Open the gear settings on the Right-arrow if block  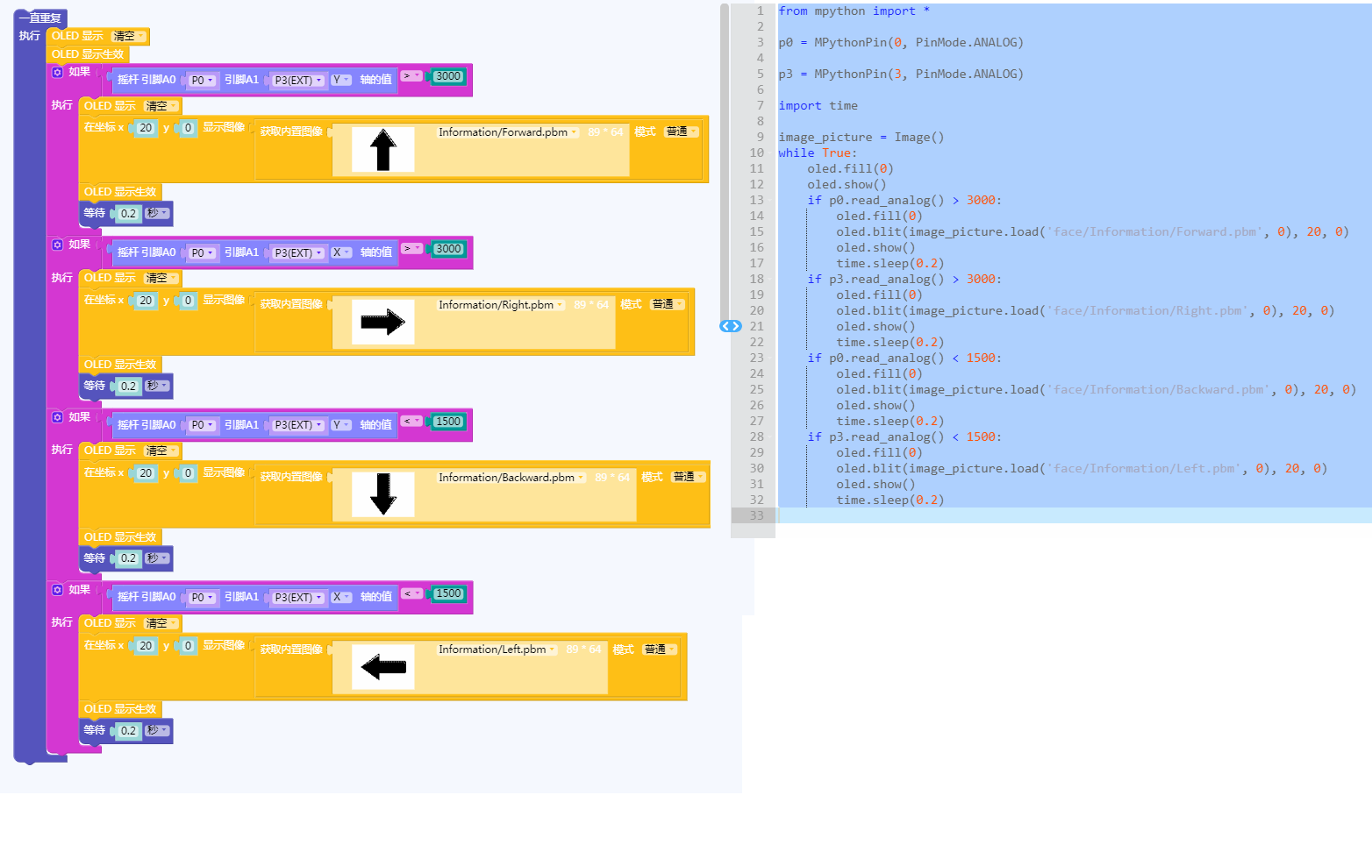(57, 245)
